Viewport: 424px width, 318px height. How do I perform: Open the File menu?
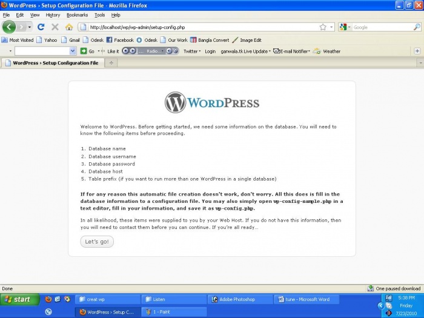tap(6, 15)
